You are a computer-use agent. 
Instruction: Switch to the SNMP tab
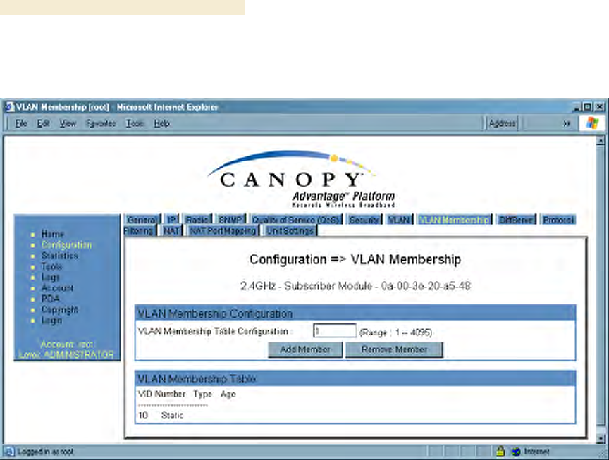pyautogui.click(x=231, y=220)
